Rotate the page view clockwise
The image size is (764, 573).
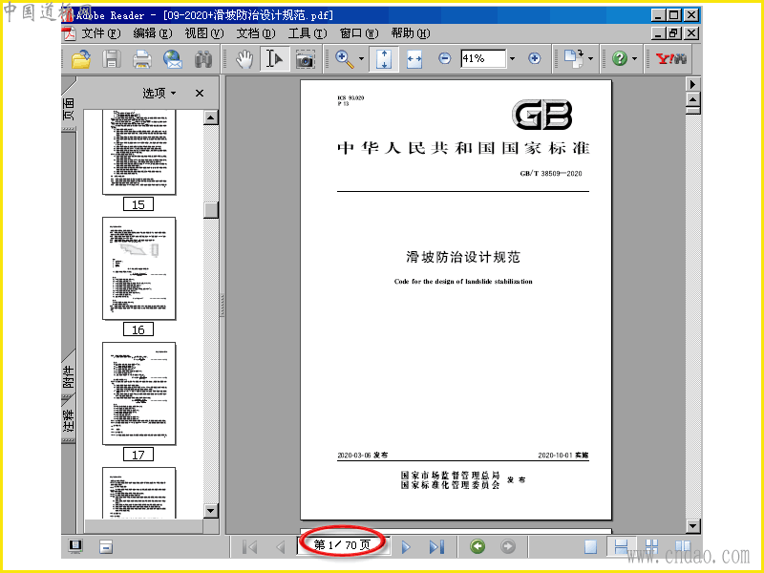coord(574,58)
